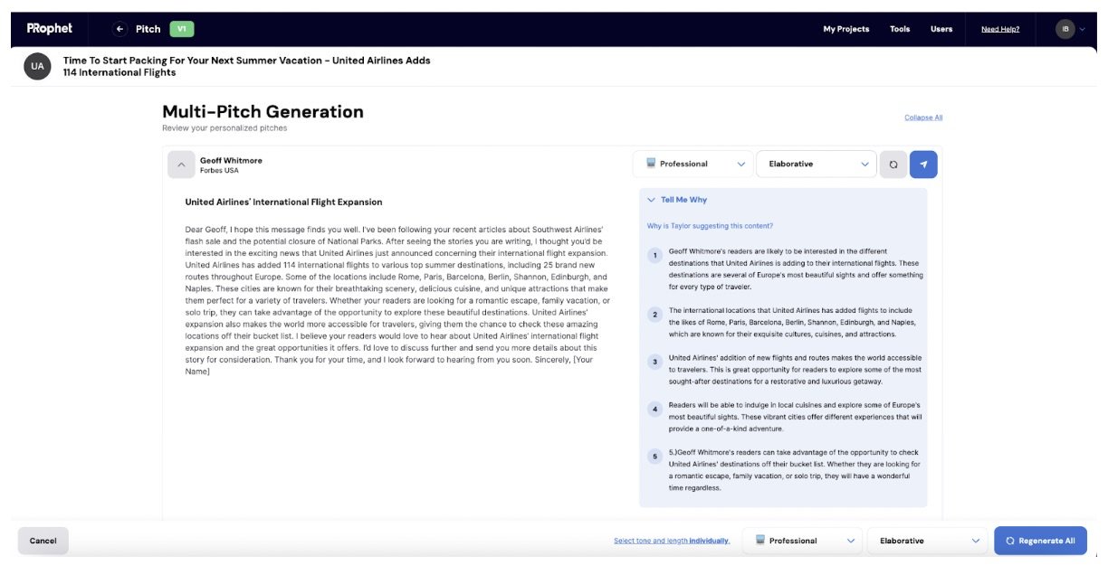Click reason number 4 badge
This screenshot has width=1108, height=575.
tap(654, 410)
